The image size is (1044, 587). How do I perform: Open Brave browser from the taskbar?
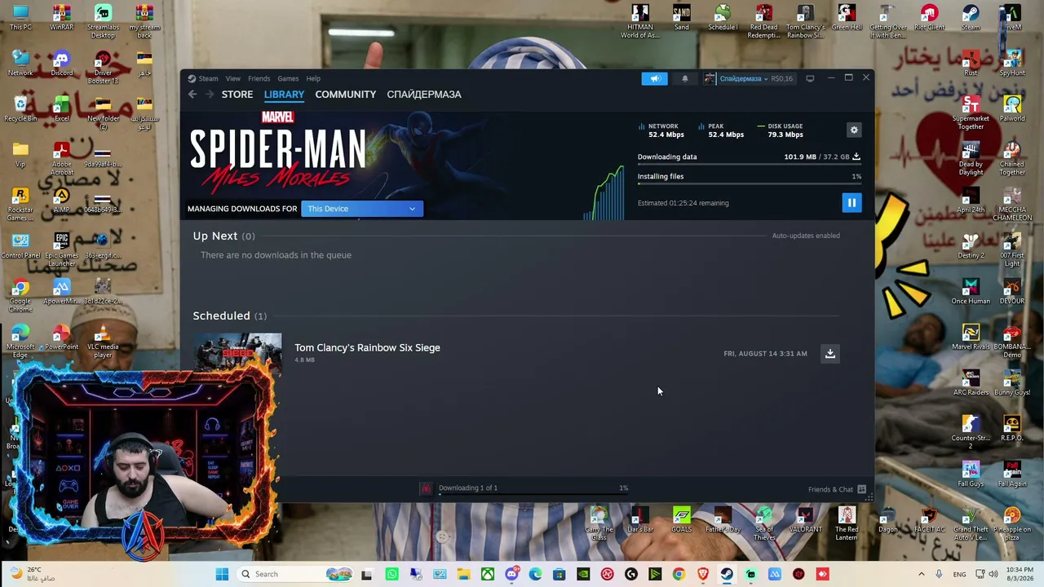pos(702,574)
